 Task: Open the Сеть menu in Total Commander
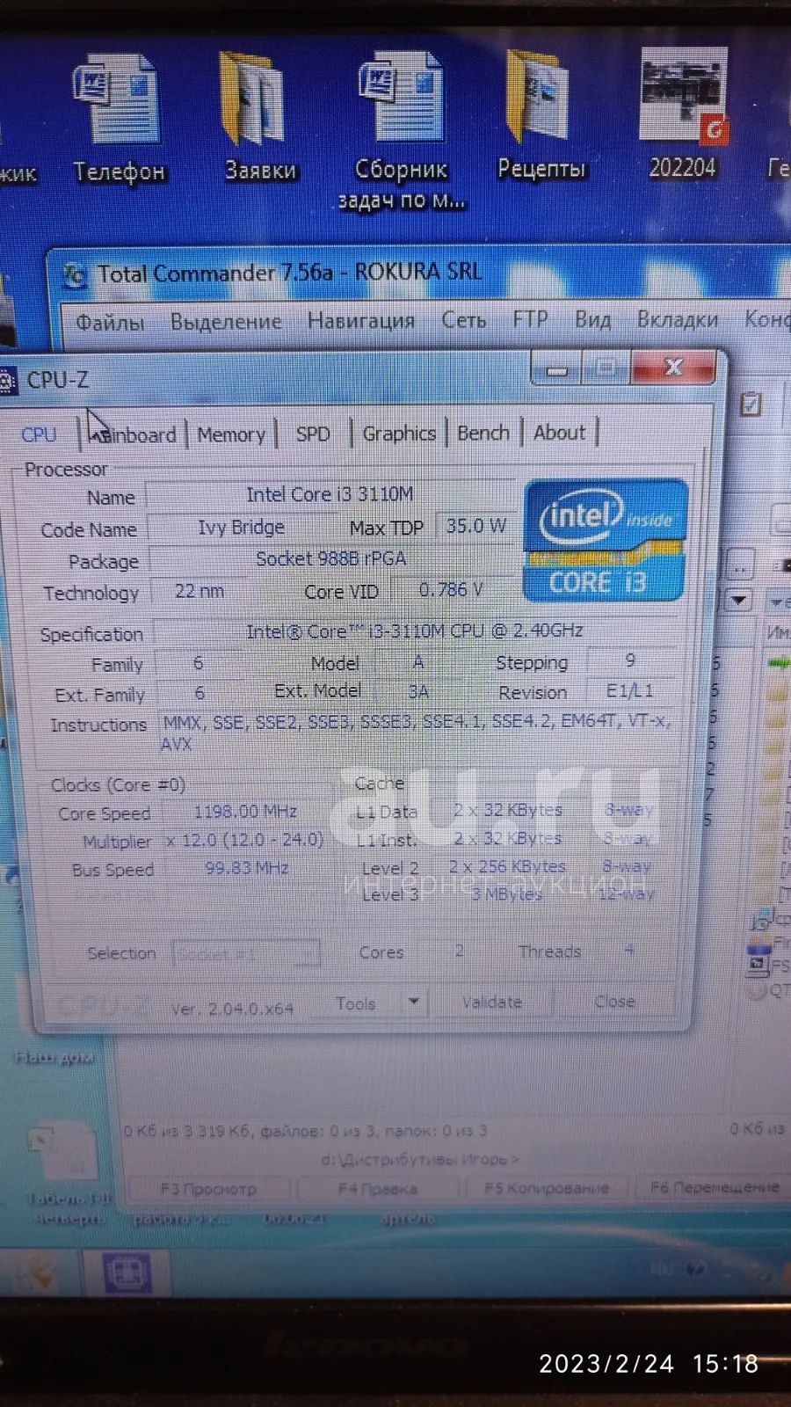tap(463, 319)
